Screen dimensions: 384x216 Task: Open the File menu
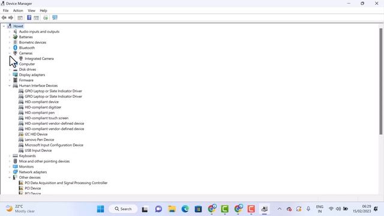click(5, 11)
